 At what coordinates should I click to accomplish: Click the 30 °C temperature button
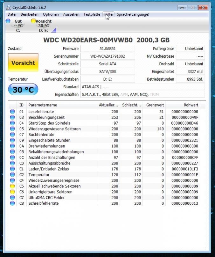point(23,90)
